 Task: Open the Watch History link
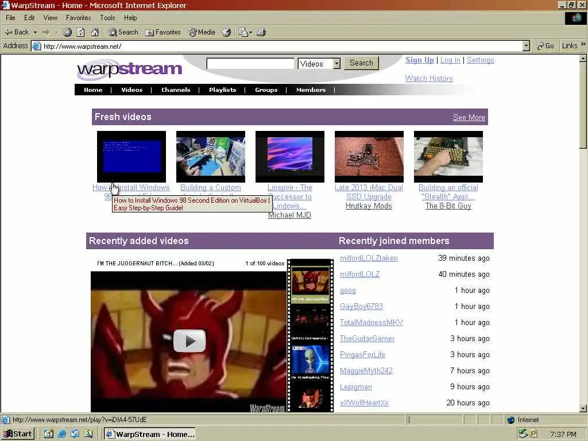pos(428,78)
